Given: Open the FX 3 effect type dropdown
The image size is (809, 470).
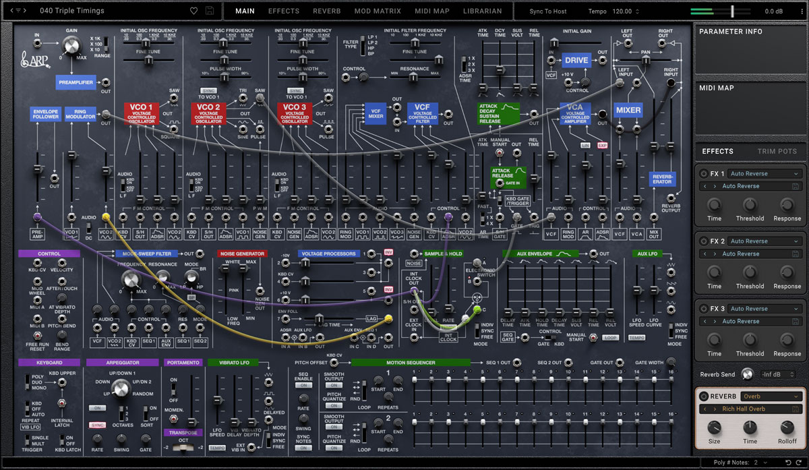Looking at the screenshot, I should (765, 308).
